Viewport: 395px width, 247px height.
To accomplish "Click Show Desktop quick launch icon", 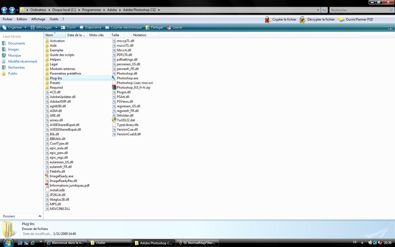I will point(20,243).
